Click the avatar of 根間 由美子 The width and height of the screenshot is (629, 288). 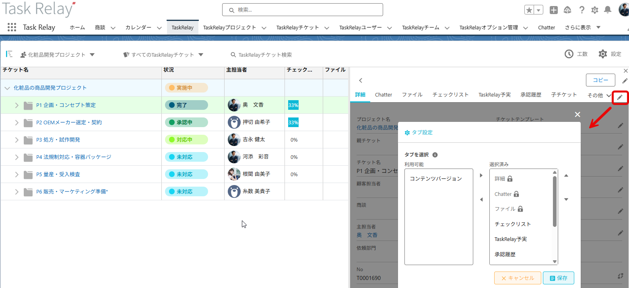pyautogui.click(x=234, y=174)
